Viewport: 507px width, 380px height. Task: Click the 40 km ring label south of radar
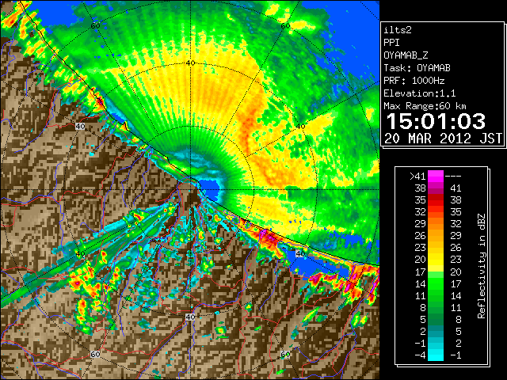pos(190,317)
